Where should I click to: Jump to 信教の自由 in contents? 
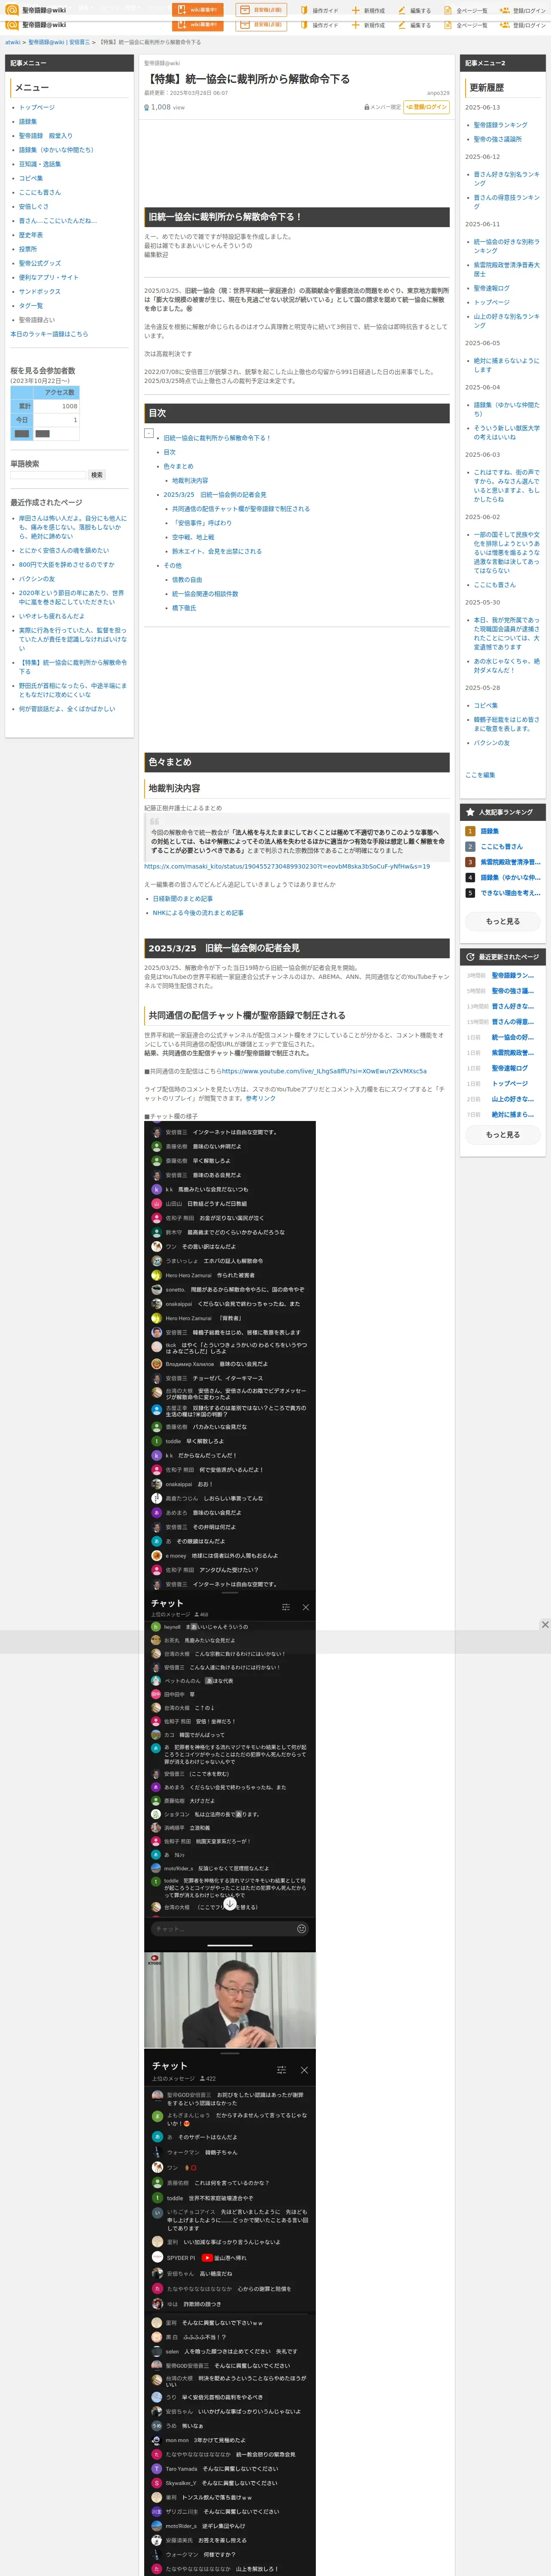[x=187, y=579]
